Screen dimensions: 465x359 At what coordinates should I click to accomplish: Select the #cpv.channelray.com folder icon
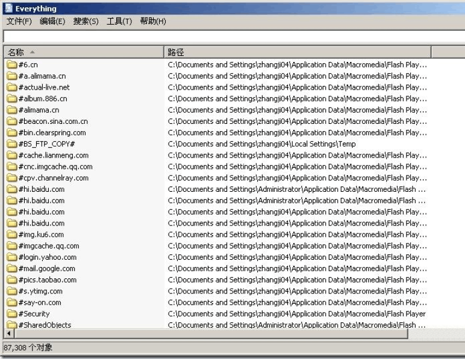pos(12,178)
